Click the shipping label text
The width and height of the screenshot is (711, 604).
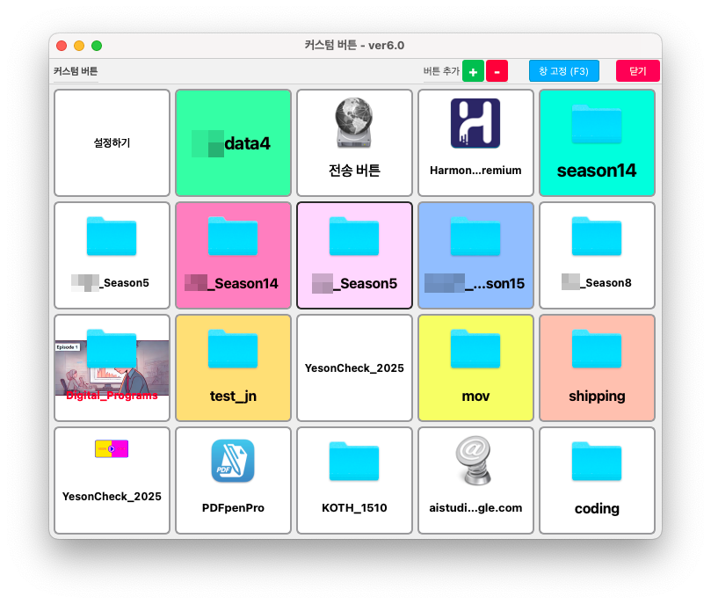(597, 397)
